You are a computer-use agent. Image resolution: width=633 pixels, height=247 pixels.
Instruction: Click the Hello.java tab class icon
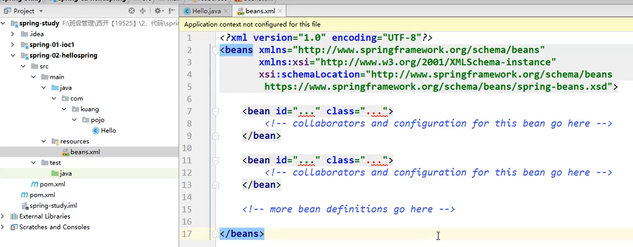(x=187, y=11)
